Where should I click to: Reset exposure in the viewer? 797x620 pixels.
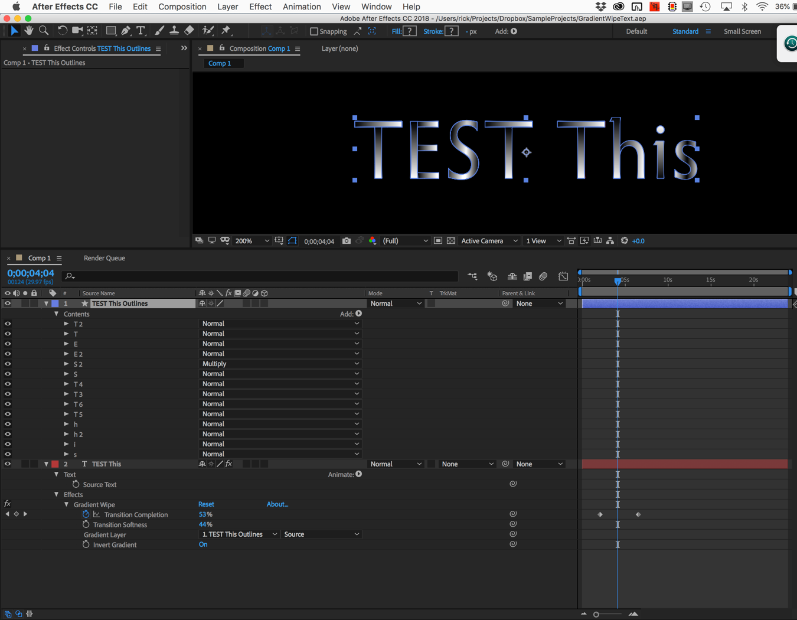625,241
